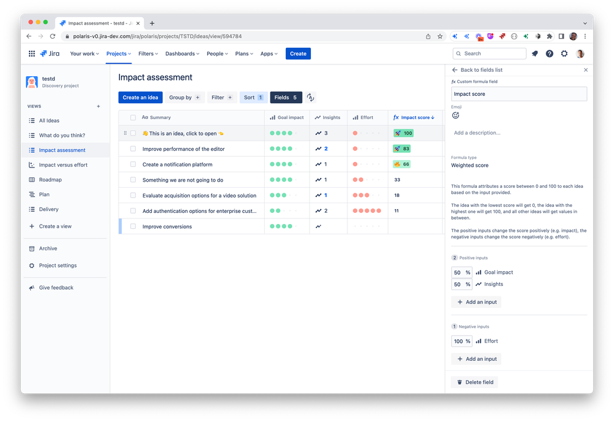Open the notifications bell icon
The image size is (614, 421).
pyautogui.click(x=535, y=53)
